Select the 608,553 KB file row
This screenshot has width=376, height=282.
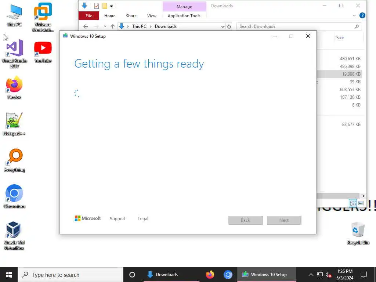point(339,90)
